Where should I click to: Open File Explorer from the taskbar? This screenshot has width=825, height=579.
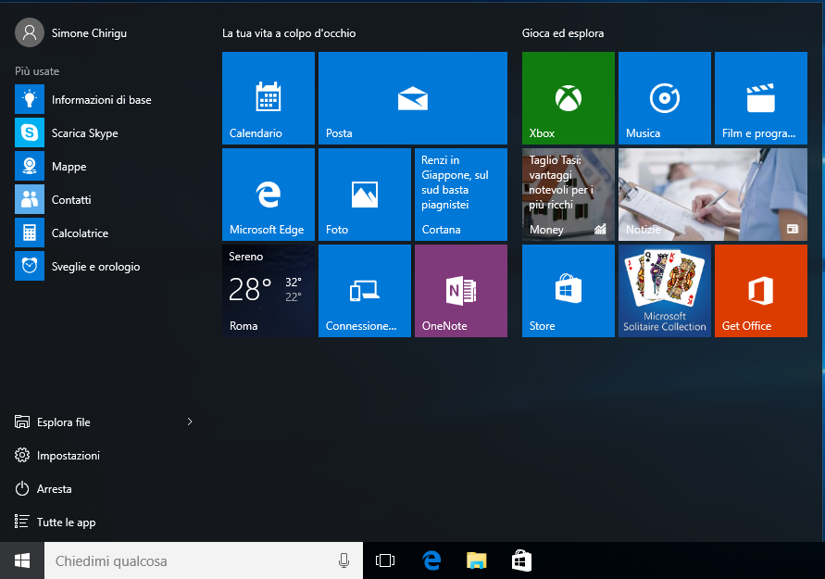click(477, 560)
